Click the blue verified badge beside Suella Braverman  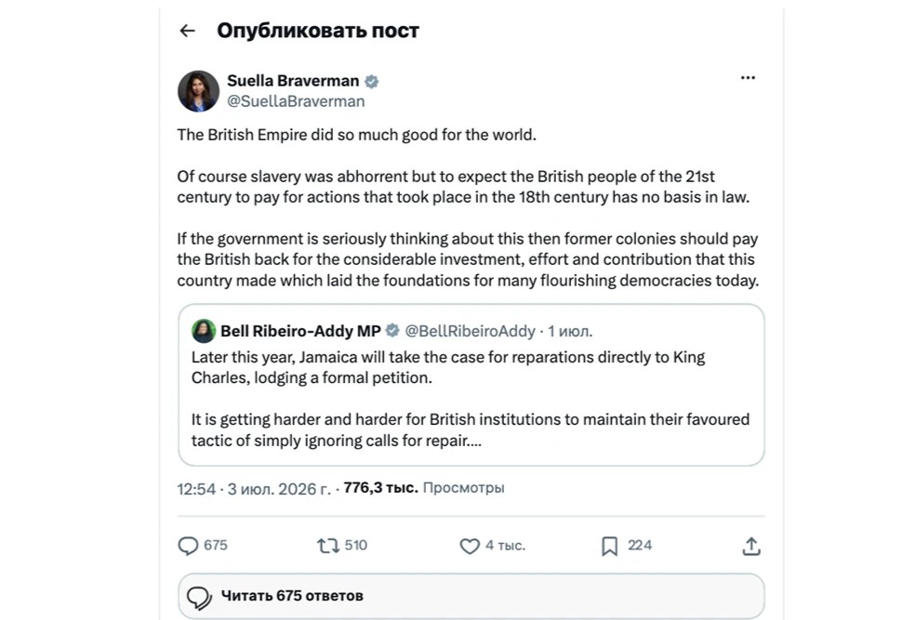coord(372,81)
